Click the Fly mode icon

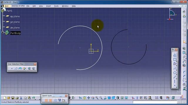pyautogui.click(x=80, y=98)
